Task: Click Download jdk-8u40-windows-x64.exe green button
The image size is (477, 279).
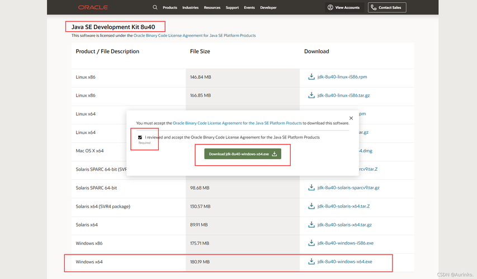Action: (243, 154)
